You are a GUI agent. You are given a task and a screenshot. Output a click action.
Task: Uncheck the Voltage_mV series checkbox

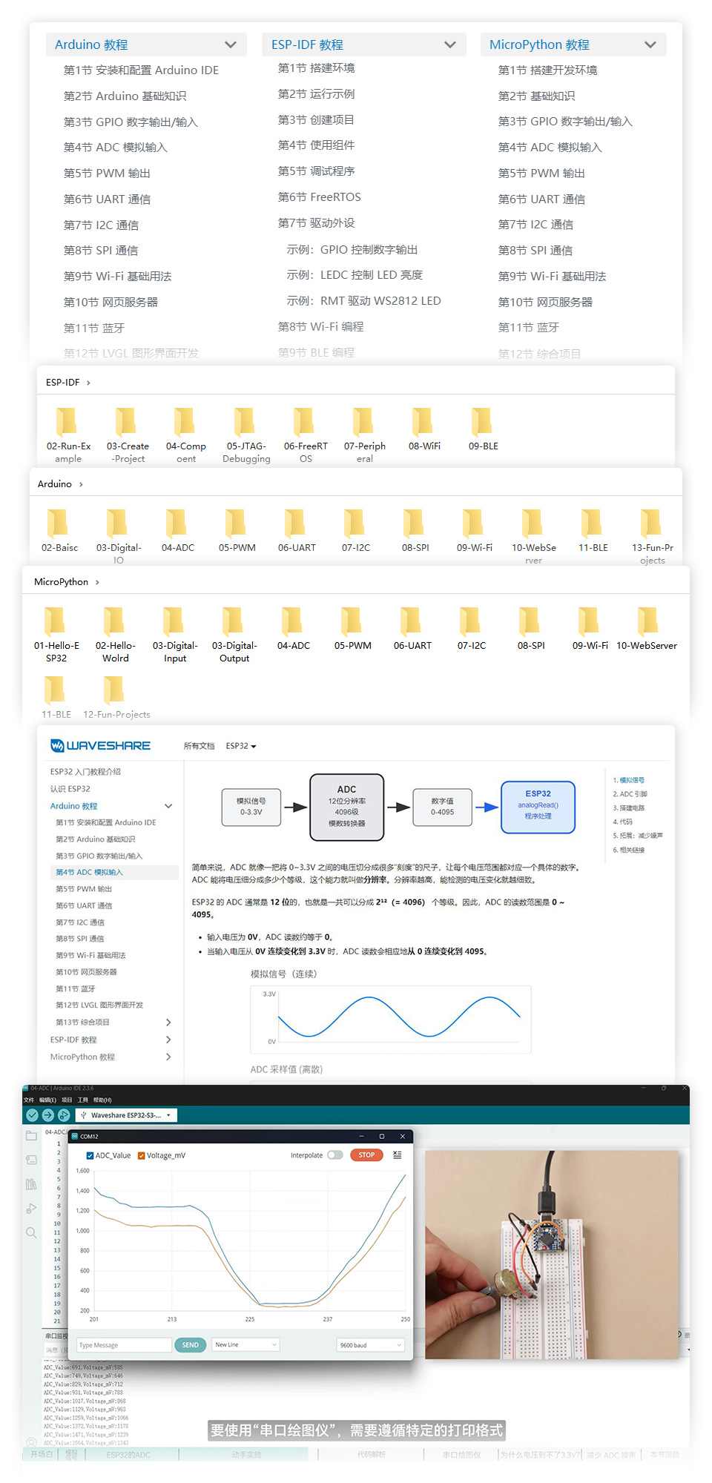142,1155
